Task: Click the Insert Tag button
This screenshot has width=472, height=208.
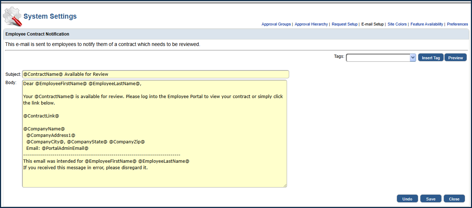Action: tap(431, 58)
